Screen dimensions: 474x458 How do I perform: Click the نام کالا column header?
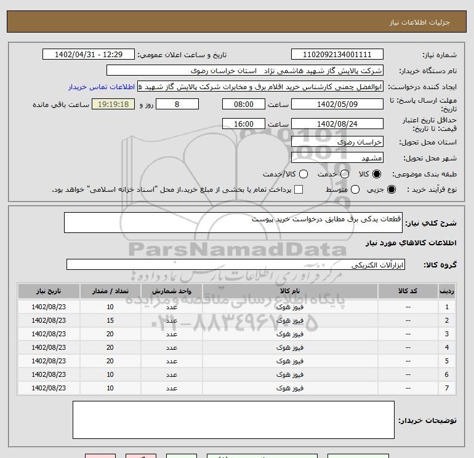(x=290, y=291)
